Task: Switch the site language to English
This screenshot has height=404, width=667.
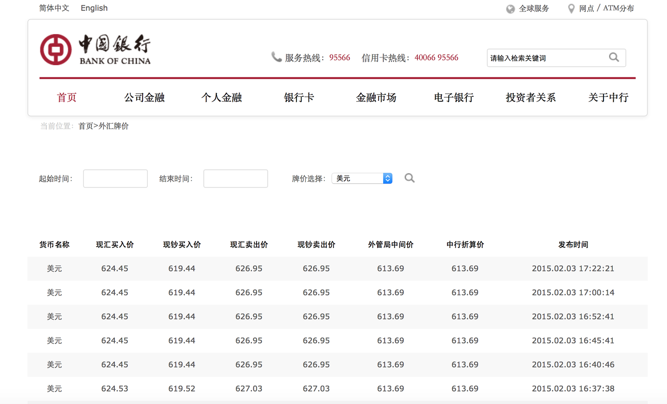Action: [94, 8]
